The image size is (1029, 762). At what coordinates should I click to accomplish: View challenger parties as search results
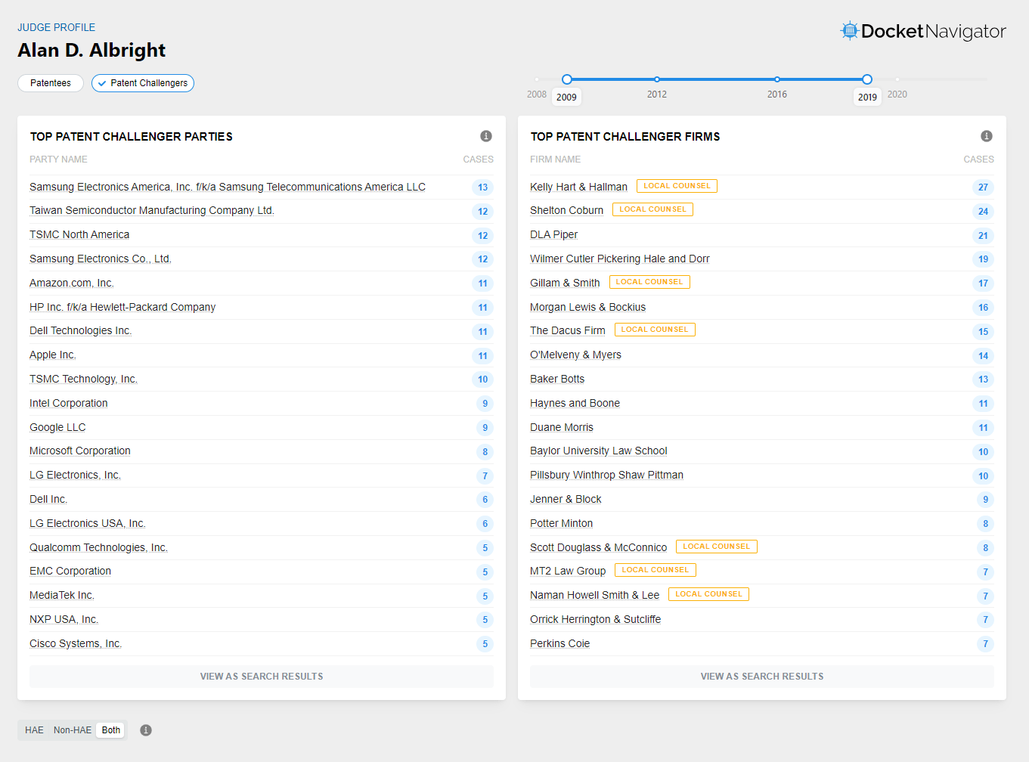(262, 677)
